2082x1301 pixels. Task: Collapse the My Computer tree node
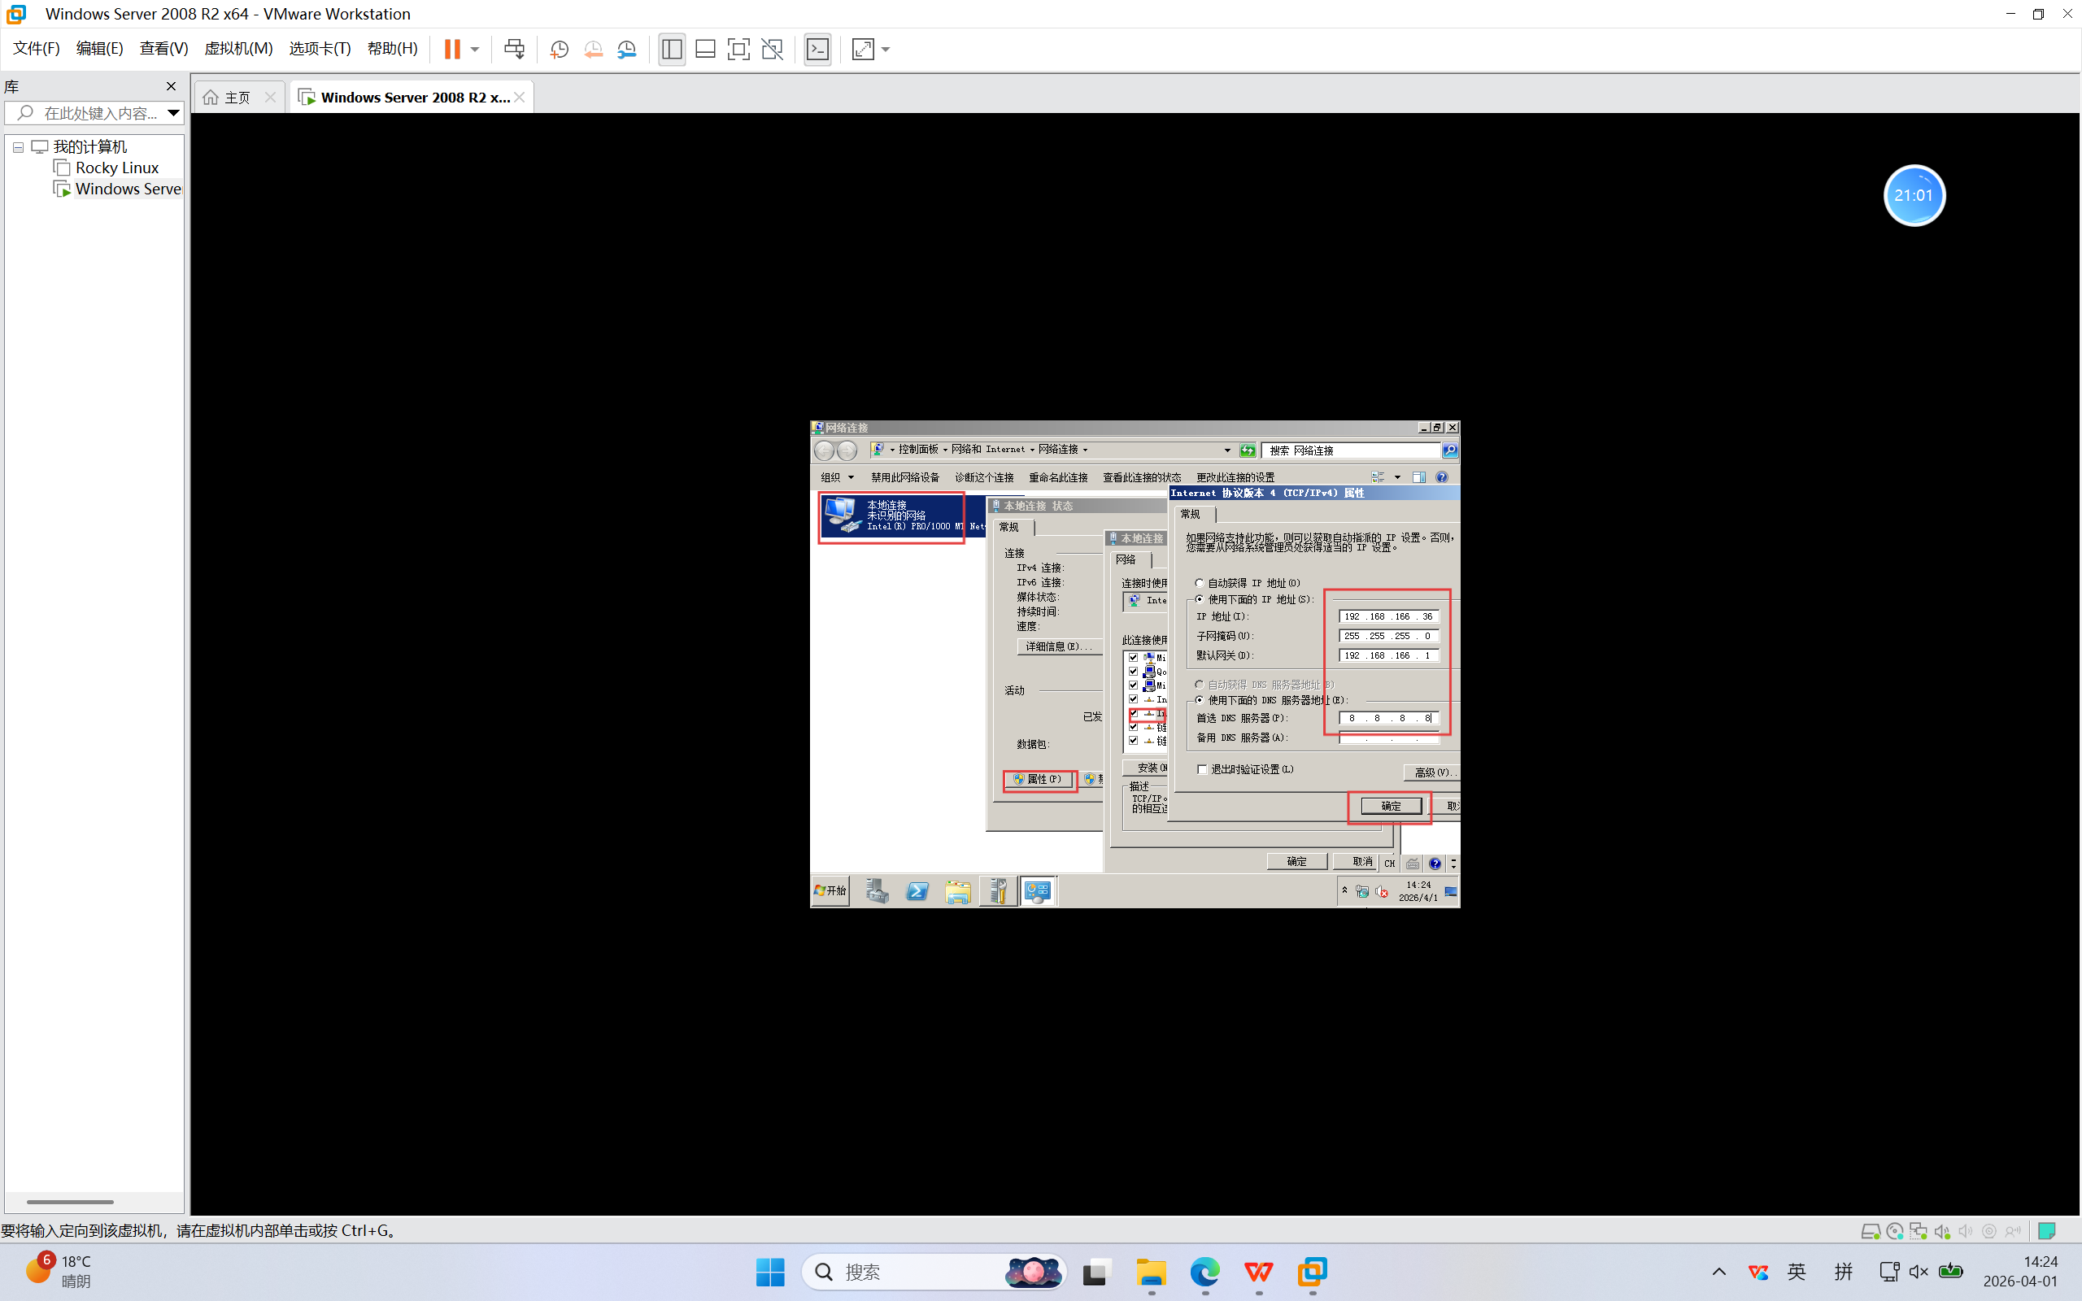click(x=18, y=147)
